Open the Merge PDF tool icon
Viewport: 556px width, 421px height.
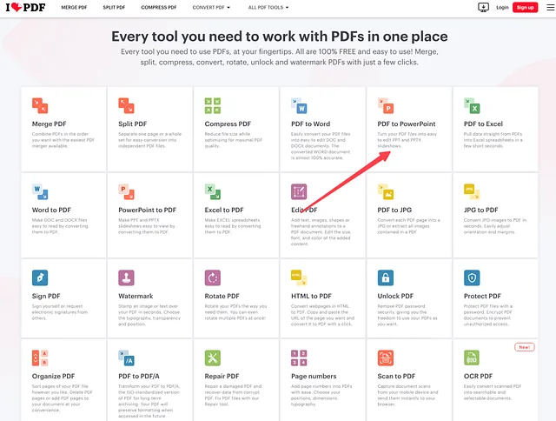point(40,105)
